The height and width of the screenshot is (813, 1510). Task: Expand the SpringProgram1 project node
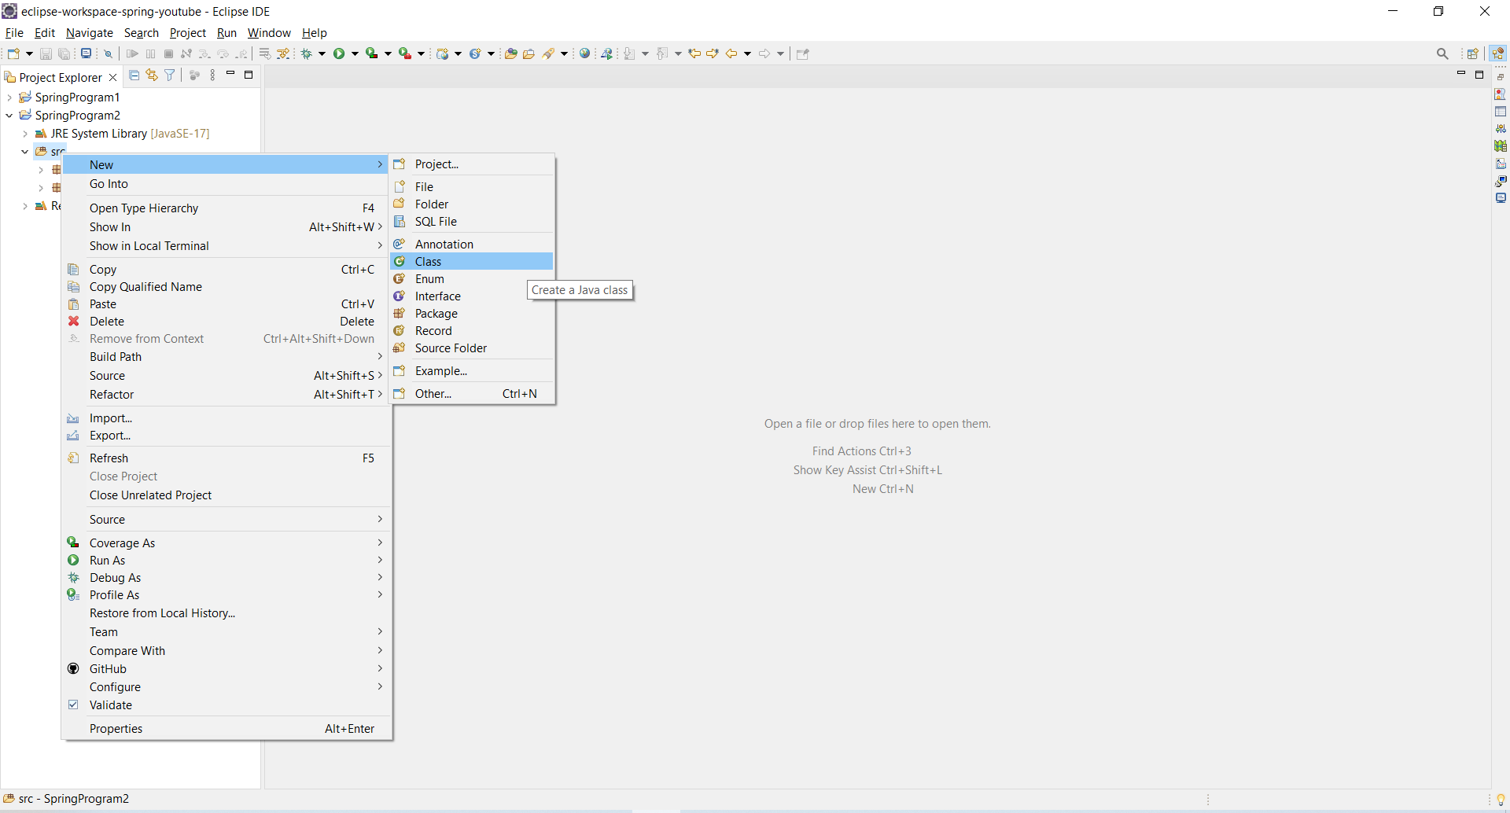(x=9, y=97)
